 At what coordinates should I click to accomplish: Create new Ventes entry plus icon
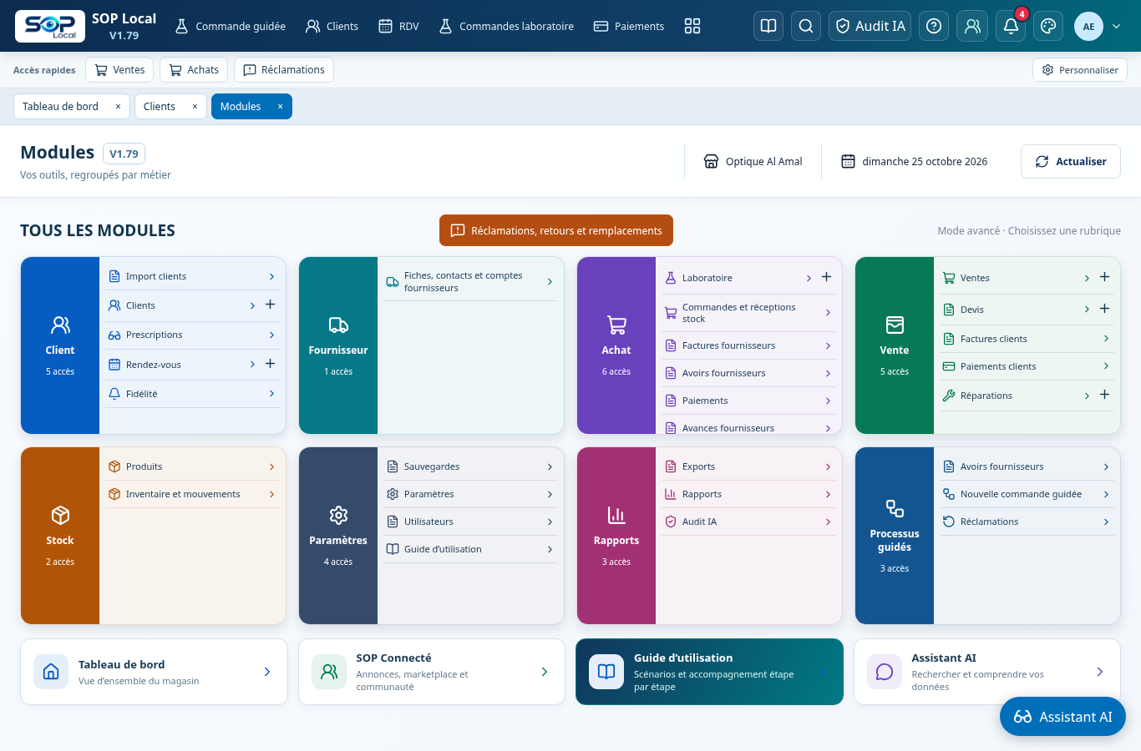tap(1104, 277)
